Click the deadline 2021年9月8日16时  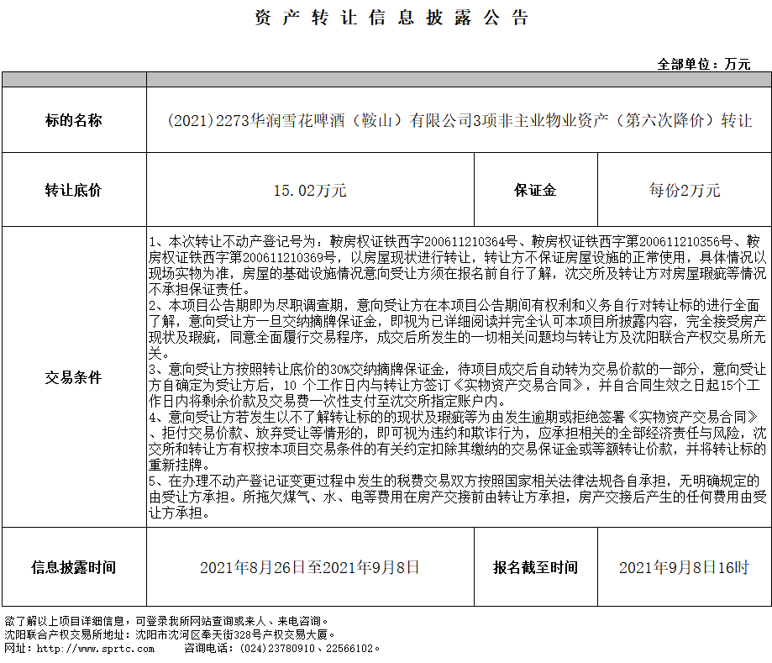tap(684, 567)
